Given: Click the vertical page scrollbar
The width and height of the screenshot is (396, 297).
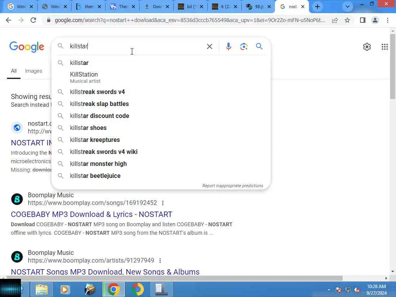Looking at the screenshot, I should pyautogui.click(x=393, y=67).
